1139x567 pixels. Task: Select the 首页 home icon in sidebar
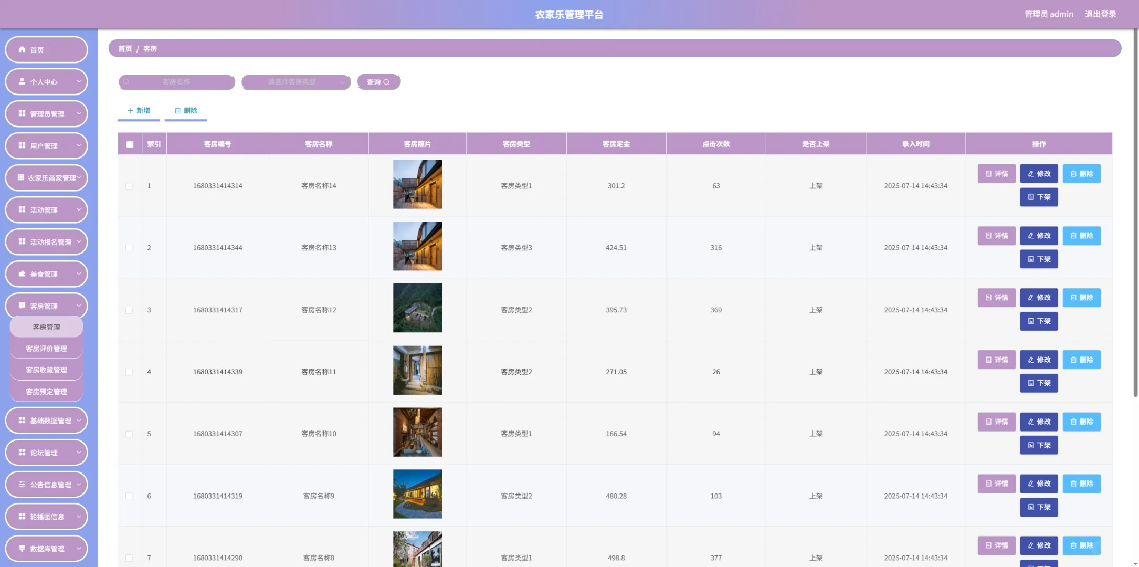tap(22, 49)
